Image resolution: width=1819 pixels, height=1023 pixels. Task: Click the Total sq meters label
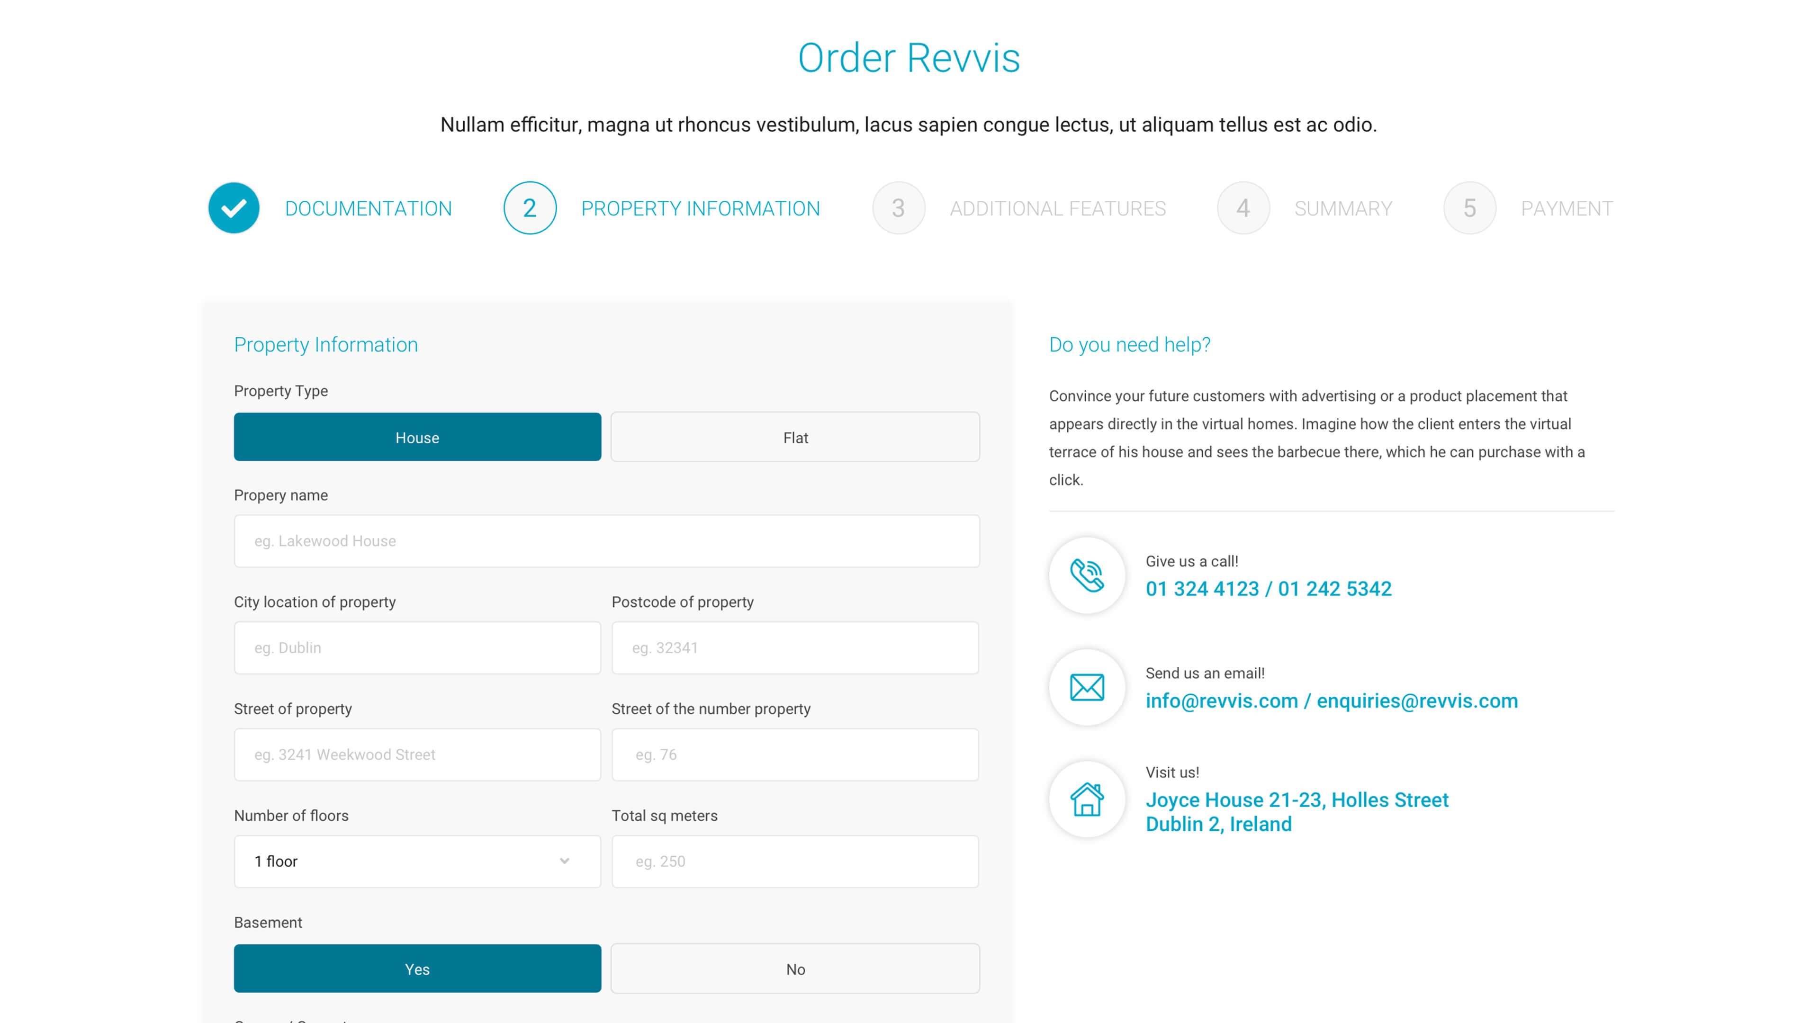(x=664, y=816)
